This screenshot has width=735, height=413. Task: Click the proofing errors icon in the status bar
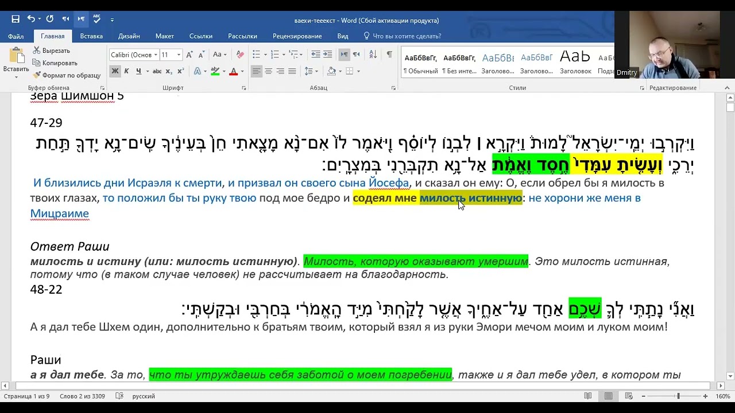point(119,396)
